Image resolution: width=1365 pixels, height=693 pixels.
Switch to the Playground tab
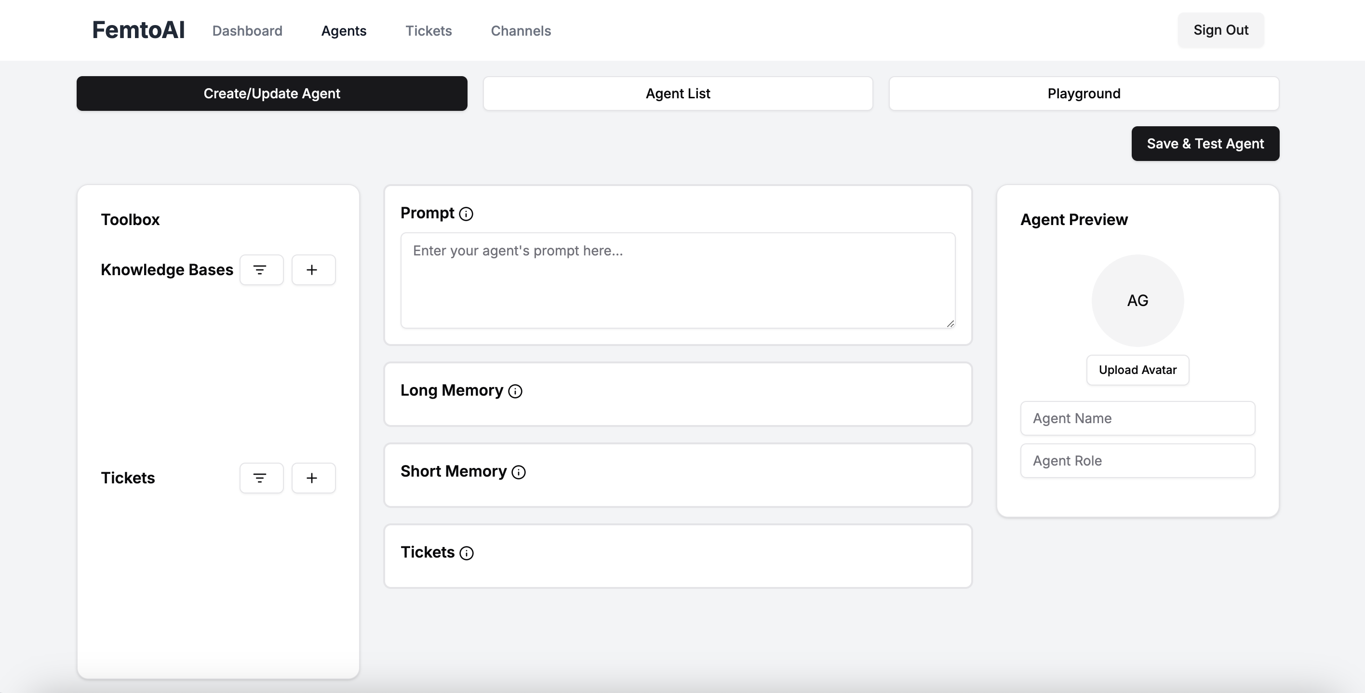pyautogui.click(x=1084, y=93)
